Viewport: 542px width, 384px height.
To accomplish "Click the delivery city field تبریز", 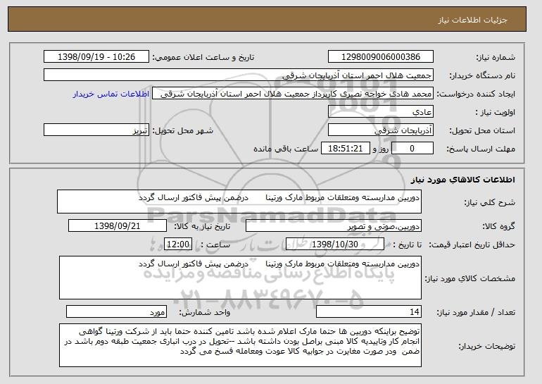I will [96, 130].
